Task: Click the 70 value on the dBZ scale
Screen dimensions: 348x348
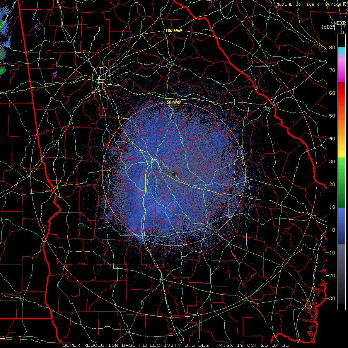Action: point(332,70)
